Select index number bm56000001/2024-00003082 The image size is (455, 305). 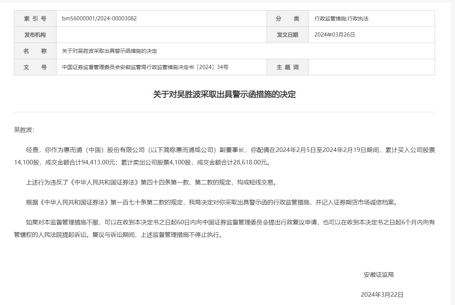[x=99, y=18]
